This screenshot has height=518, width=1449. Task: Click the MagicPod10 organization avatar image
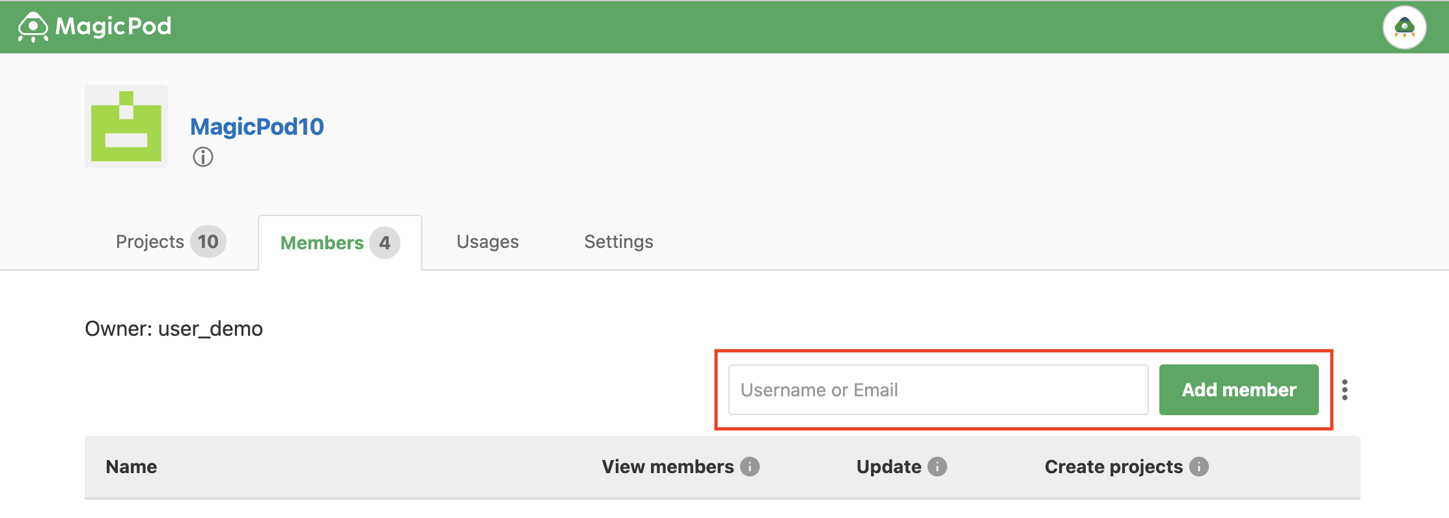(x=126, y=126)
